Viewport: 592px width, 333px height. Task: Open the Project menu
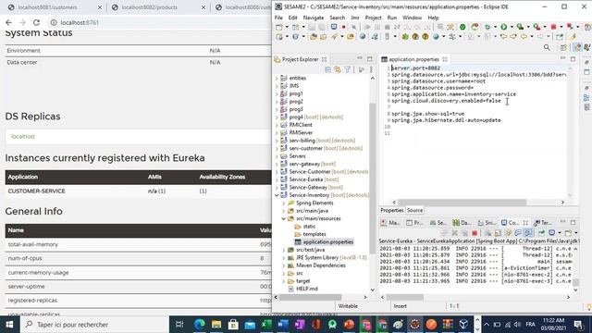[373, 18]
